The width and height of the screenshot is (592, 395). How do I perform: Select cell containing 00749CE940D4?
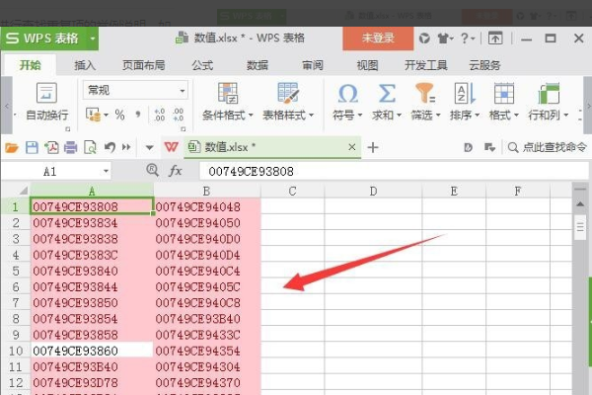click(207, 255)
